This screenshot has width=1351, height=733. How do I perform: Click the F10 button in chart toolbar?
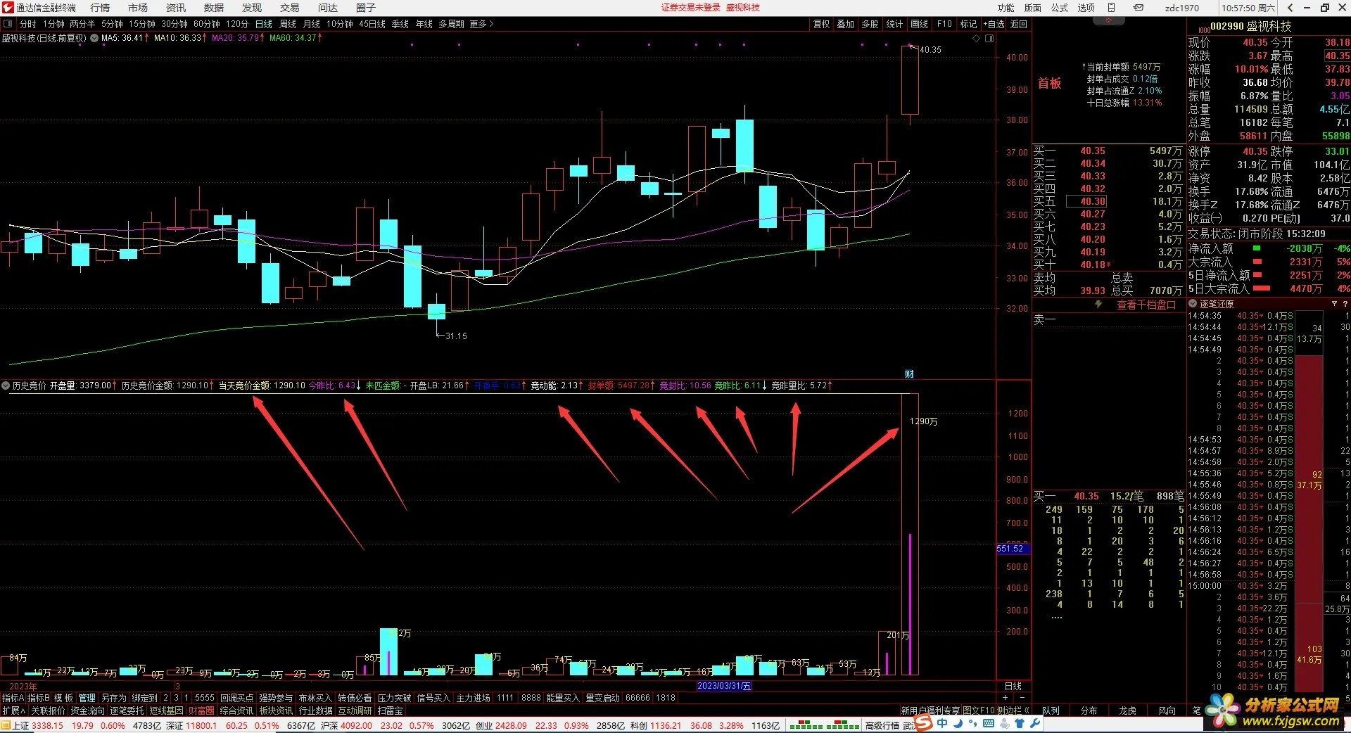pyautogui.click(x=944, y=24)
